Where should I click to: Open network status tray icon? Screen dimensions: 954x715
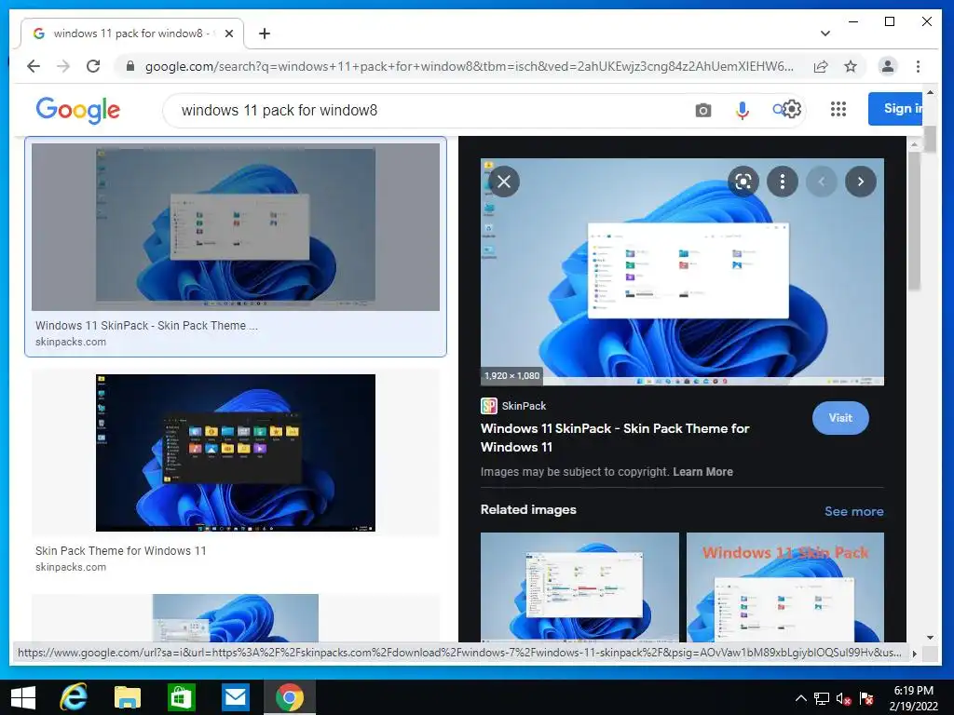(822, 698)
